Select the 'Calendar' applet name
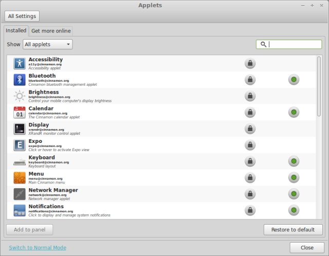This screenshot has width=329, height=256. 41,108
